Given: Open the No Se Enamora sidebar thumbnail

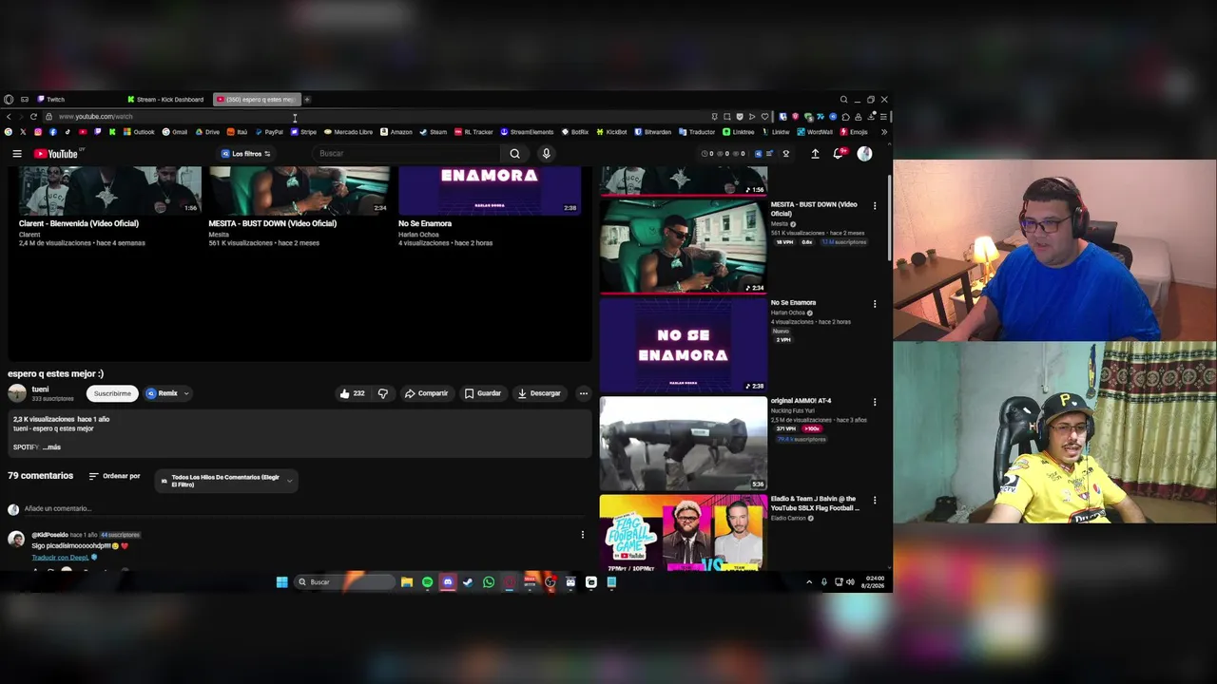Looking at the screenshot, I should (x=683, y=344).
